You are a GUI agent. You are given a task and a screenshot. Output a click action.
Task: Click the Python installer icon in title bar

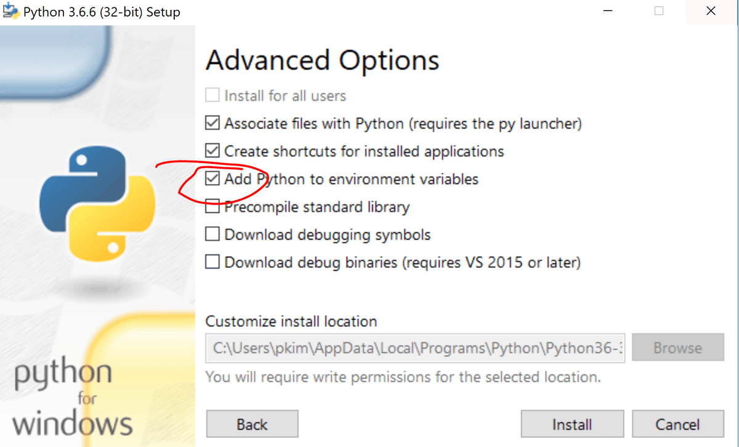pyautogui.click(x=11, y=12)
